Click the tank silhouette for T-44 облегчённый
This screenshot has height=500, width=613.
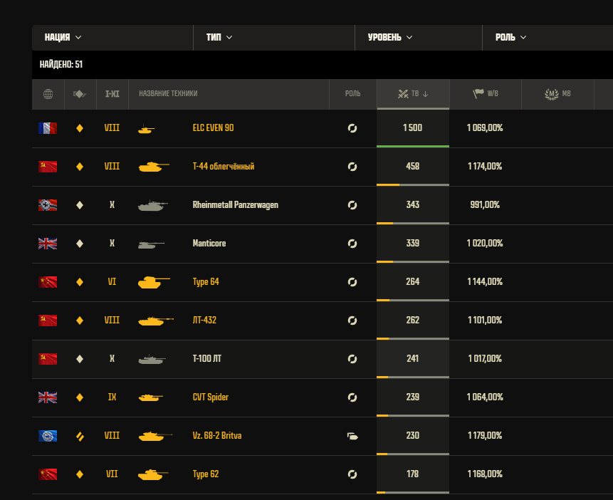[x=154, y=167]
